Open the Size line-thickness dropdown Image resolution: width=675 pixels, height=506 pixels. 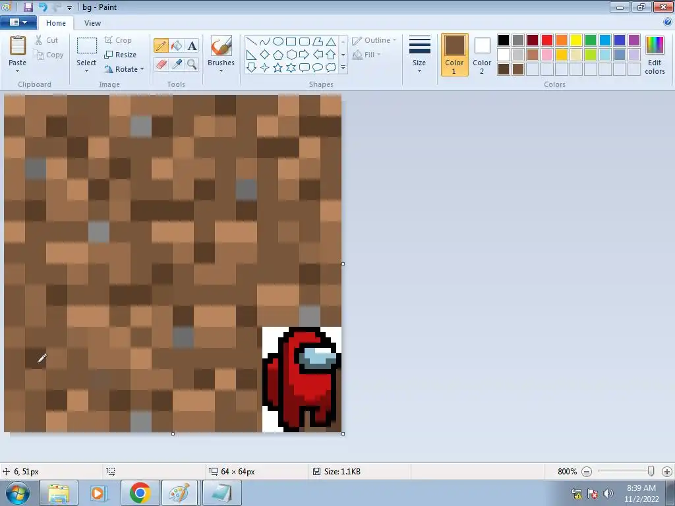[419, 55]
